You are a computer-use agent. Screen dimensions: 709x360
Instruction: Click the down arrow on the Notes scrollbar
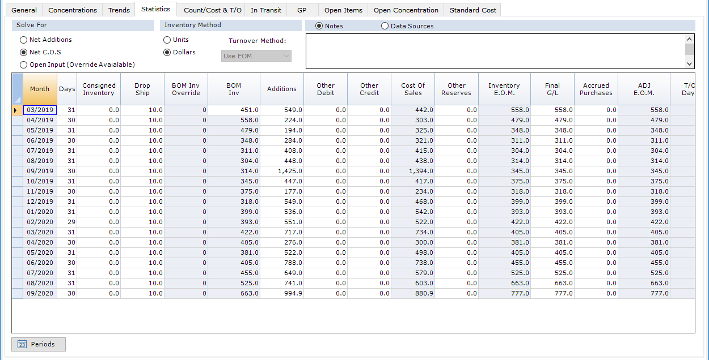(x=689, y=63)
